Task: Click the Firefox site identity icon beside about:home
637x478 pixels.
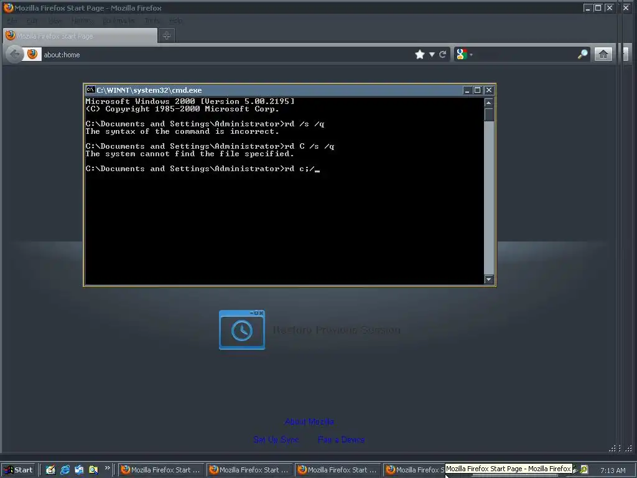Action: tap(32, 54)
